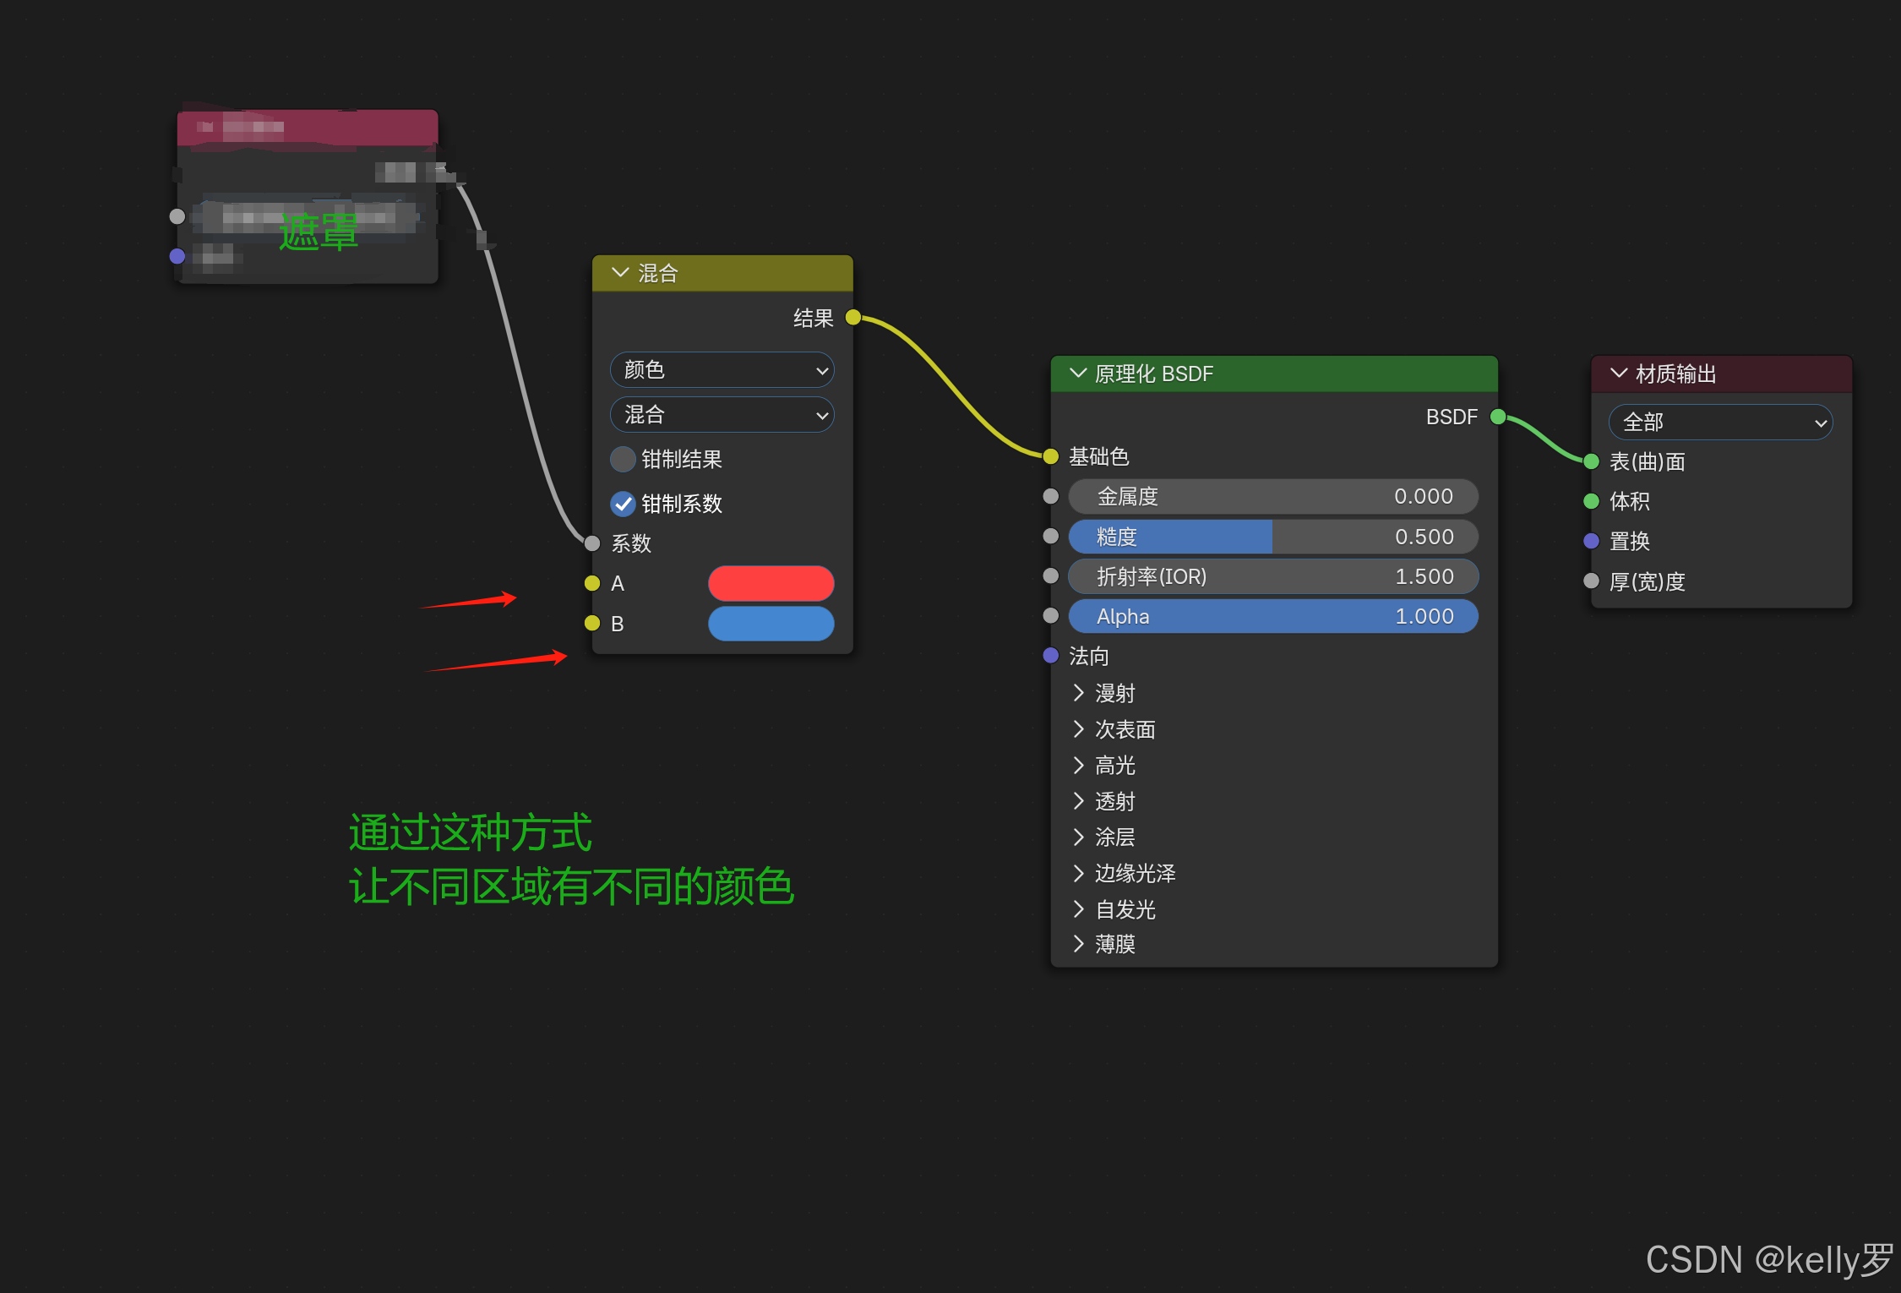Open the red color swatch for A
1901x1293 pixels.
pyautogui.click(x=771, y=583)
